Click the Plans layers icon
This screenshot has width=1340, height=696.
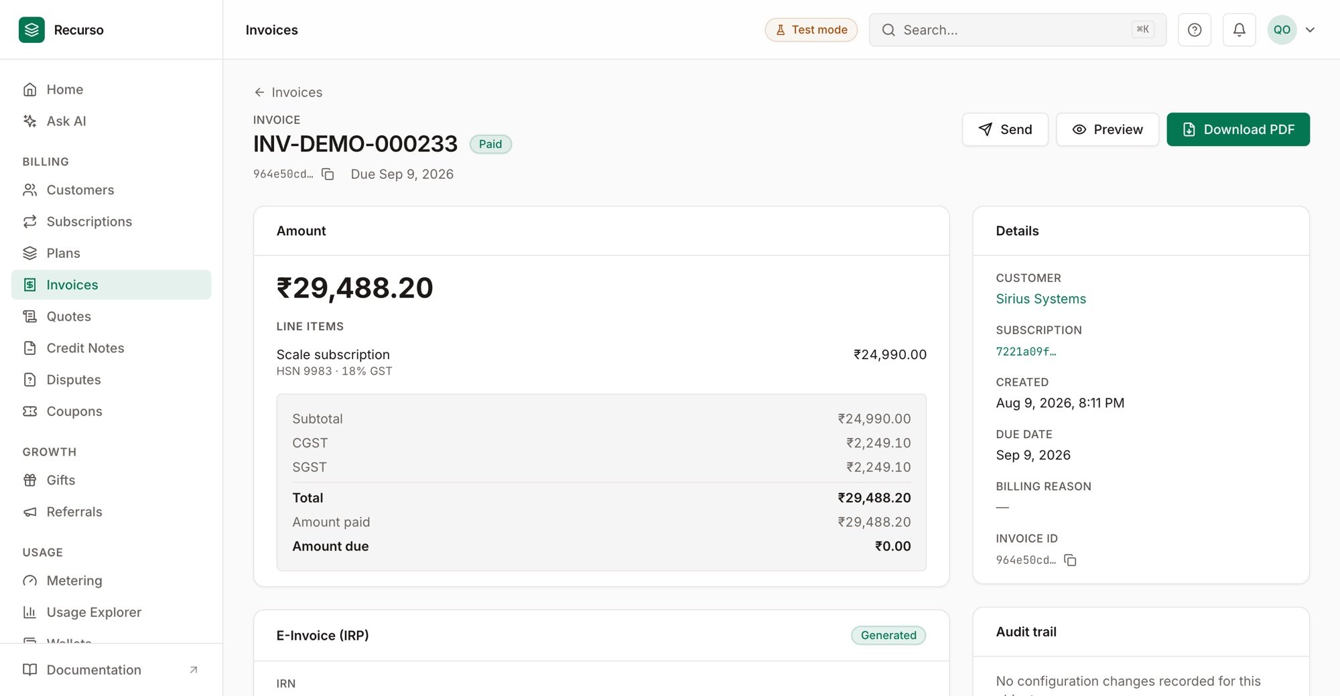tap(29, 253)
